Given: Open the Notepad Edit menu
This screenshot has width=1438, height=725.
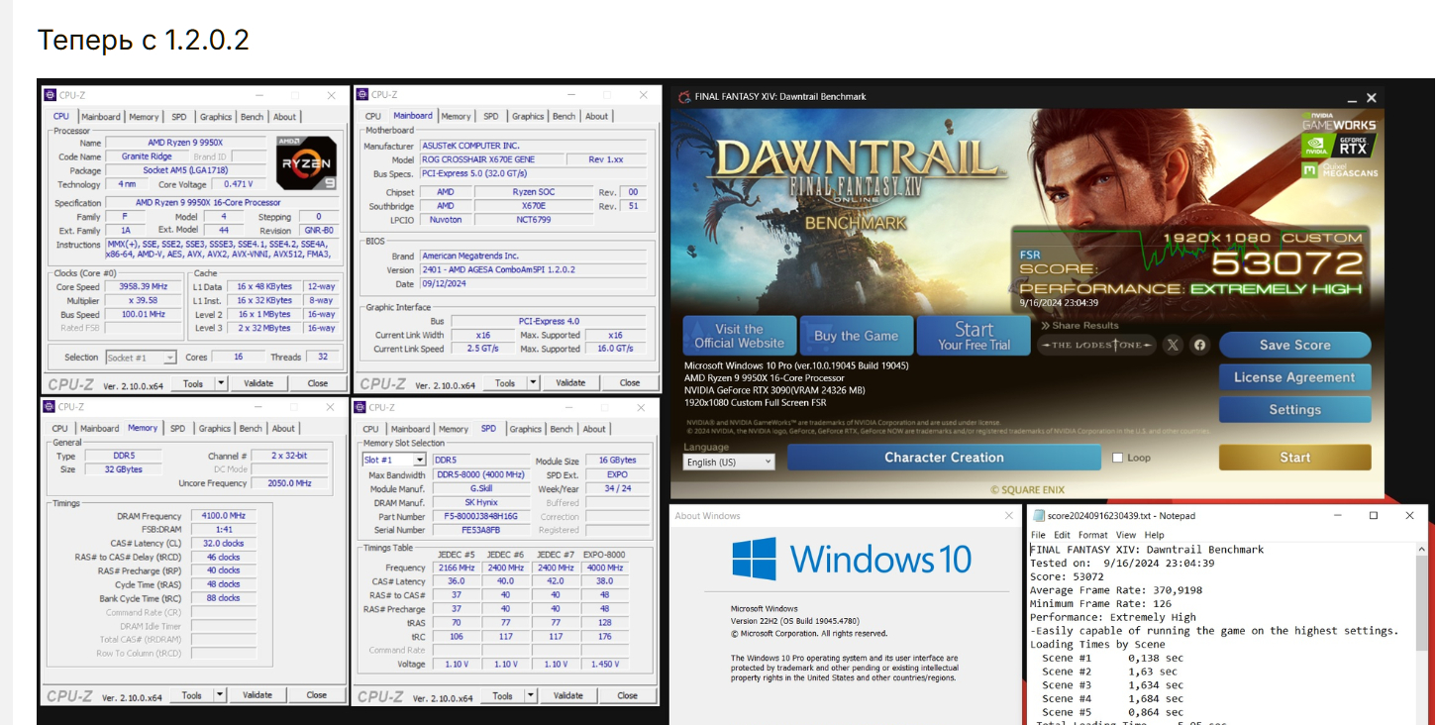Looking at the screenshot, I should [1063, 535].
